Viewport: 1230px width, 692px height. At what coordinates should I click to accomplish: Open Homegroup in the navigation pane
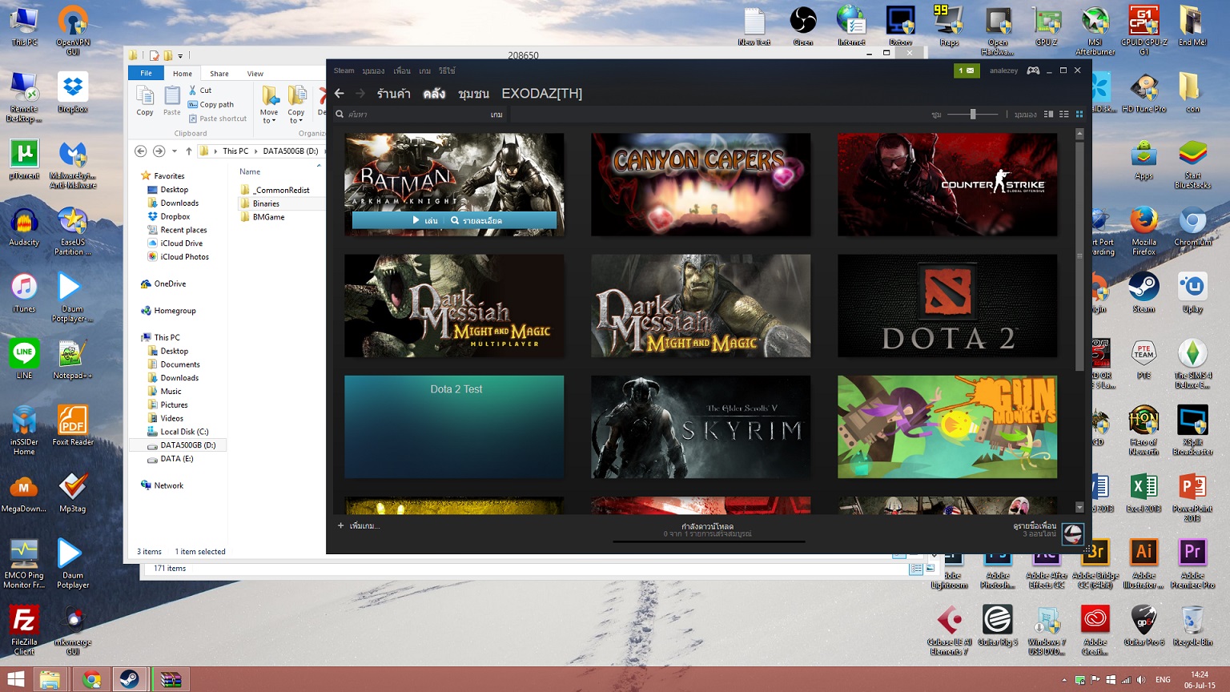168,311
